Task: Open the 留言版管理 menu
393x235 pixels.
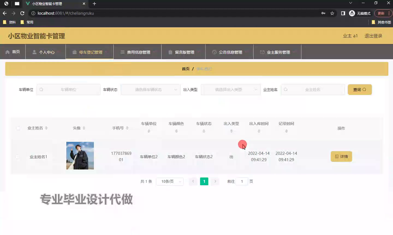Action: coord(183,52)
